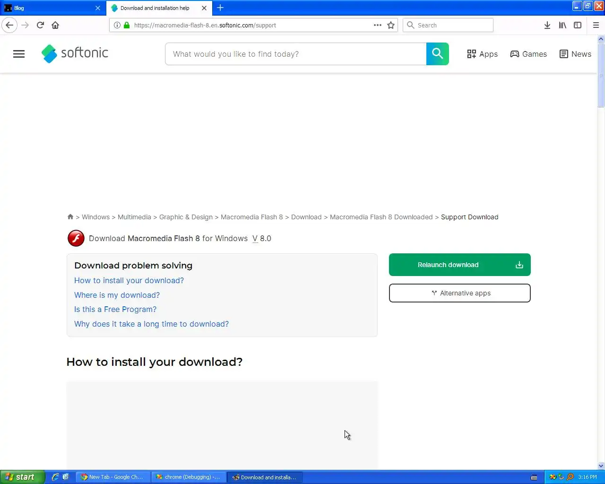The width and height of the screenshot is (605, 484).
Task: Open the Games section
Action: point(528,54)
